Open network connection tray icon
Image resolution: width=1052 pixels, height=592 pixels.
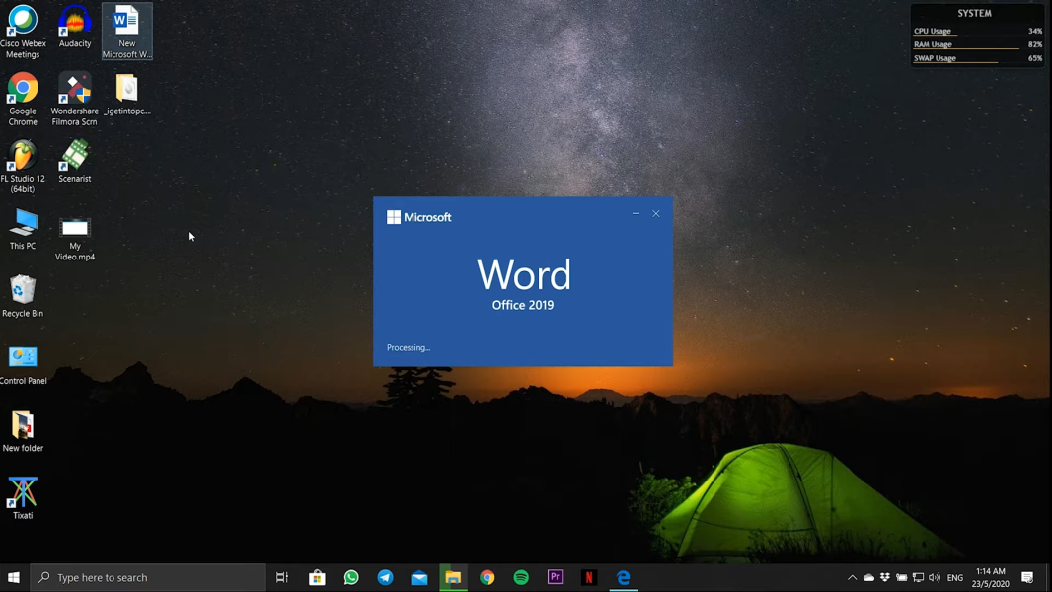click(918, 577)
